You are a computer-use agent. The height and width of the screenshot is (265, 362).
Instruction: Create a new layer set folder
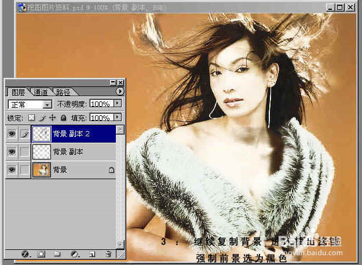point(57,254)
